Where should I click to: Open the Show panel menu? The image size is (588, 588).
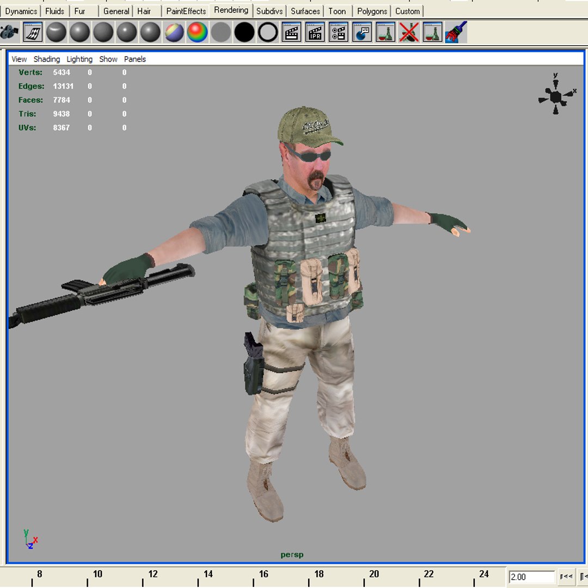click(x=108, y=59)
